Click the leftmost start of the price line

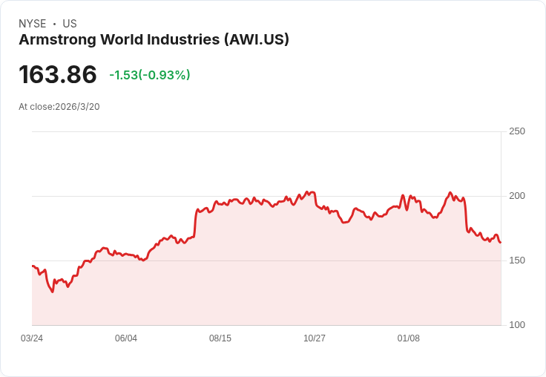33,266
